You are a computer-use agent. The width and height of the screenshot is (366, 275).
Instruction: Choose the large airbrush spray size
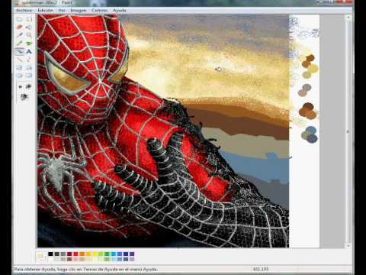point(24,96)
